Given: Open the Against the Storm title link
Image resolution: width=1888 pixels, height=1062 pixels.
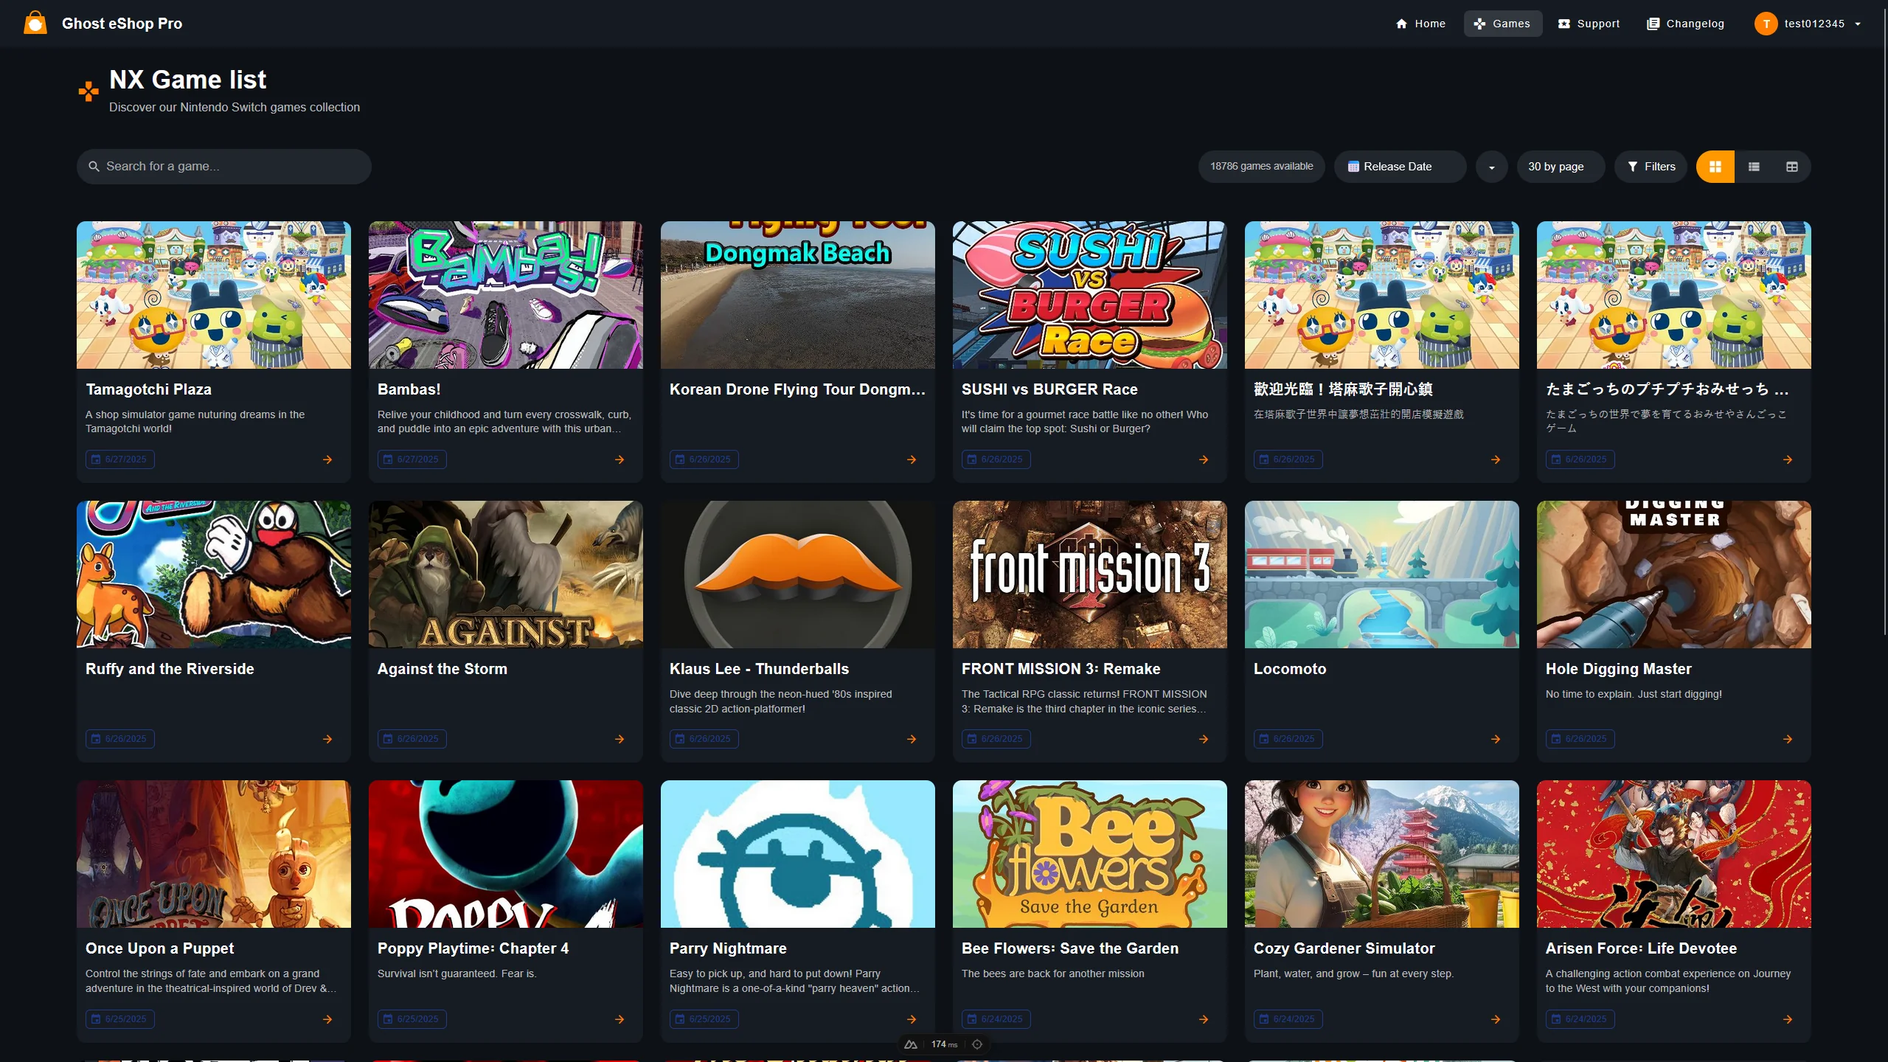Looking at the screenshot, I should coord(442,669).
